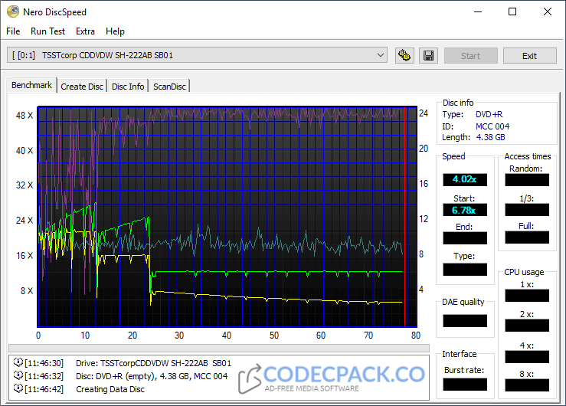Switch to the Create Disc tab

tap(82, 87)
